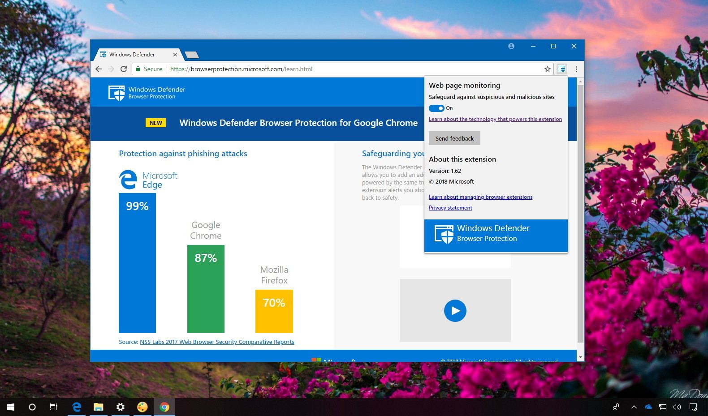Open the Windows Start menu
This screenshot has width=708, height=416.
11,407
